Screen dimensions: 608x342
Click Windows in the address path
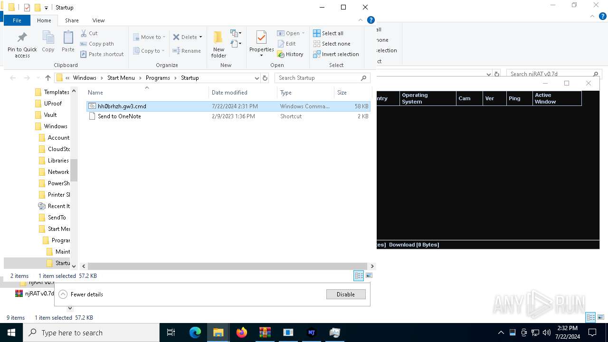[x=85, y=78]
